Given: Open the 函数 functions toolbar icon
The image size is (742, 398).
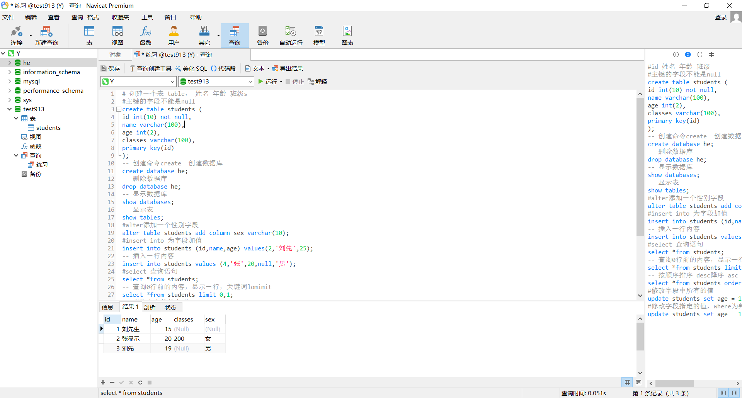Looking at the screenshot, I should click(146, 36).
